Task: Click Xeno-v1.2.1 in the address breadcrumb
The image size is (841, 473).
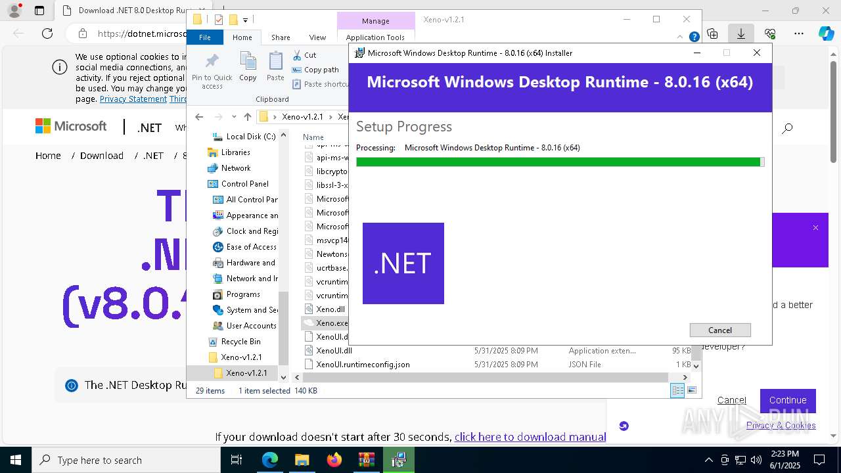Action: coord(302,117)
